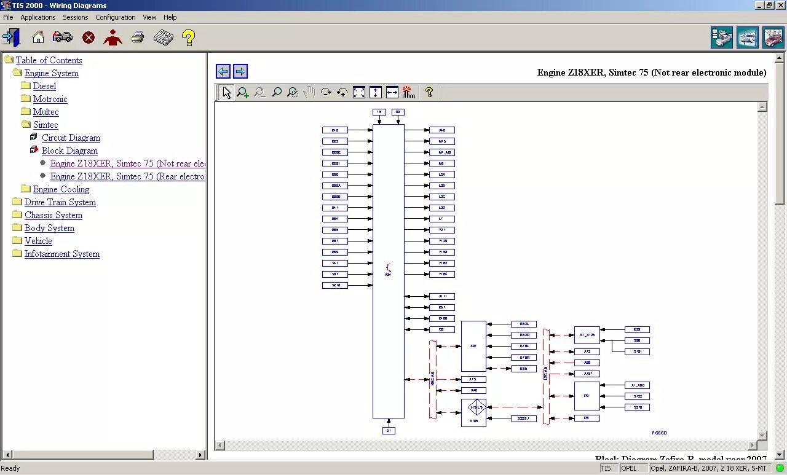Select the plain magnifier zoom tool
This screenshot has height=475, width=787.
pos(276,92)
